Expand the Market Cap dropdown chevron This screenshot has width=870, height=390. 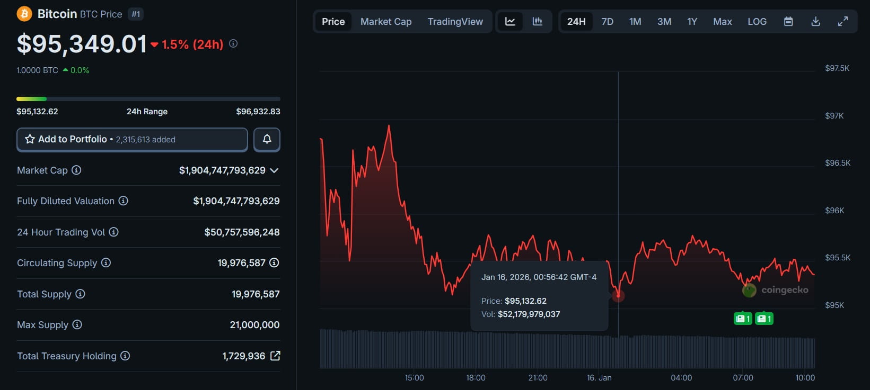click(274, 170)
